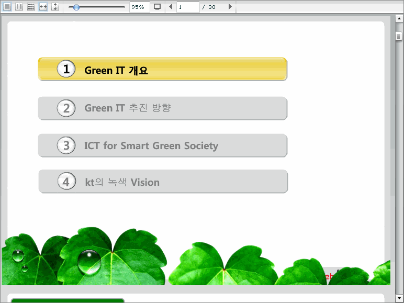The height and width of the screenshot is (303, 404).
Task: Select item 1 Green IT 개요
Action: (163, 69)
